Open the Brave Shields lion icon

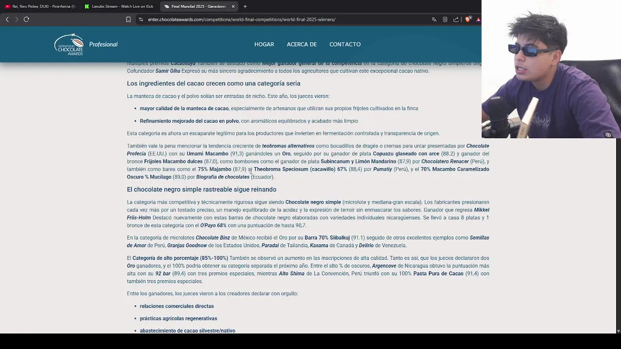click(x=468, y=19)
